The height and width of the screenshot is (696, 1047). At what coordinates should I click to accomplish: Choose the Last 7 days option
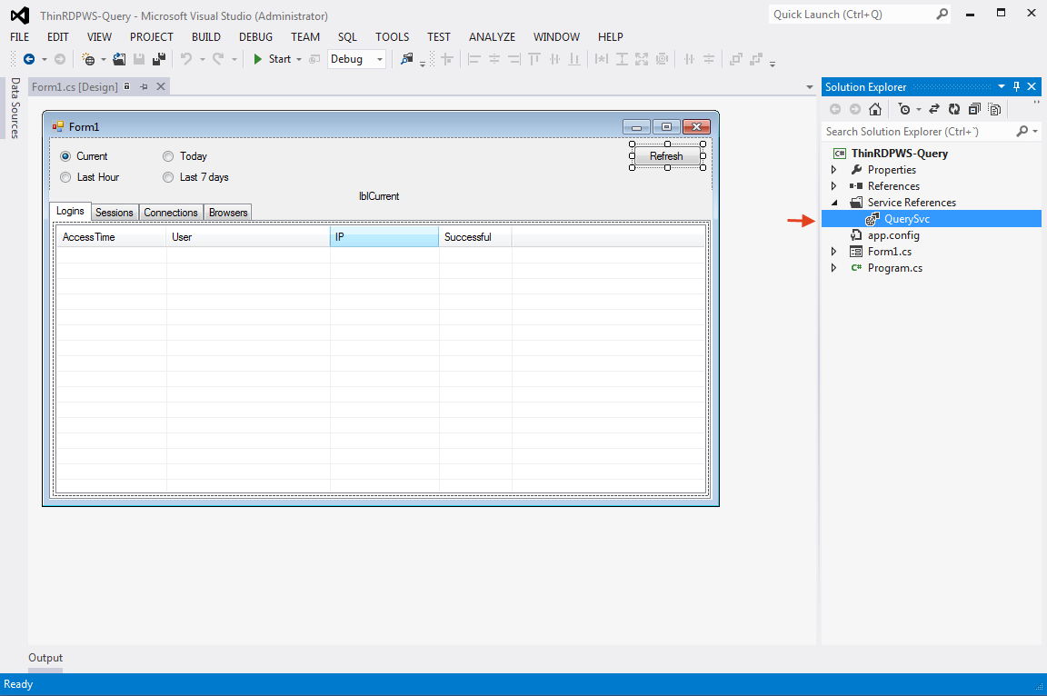coord(168,177)
